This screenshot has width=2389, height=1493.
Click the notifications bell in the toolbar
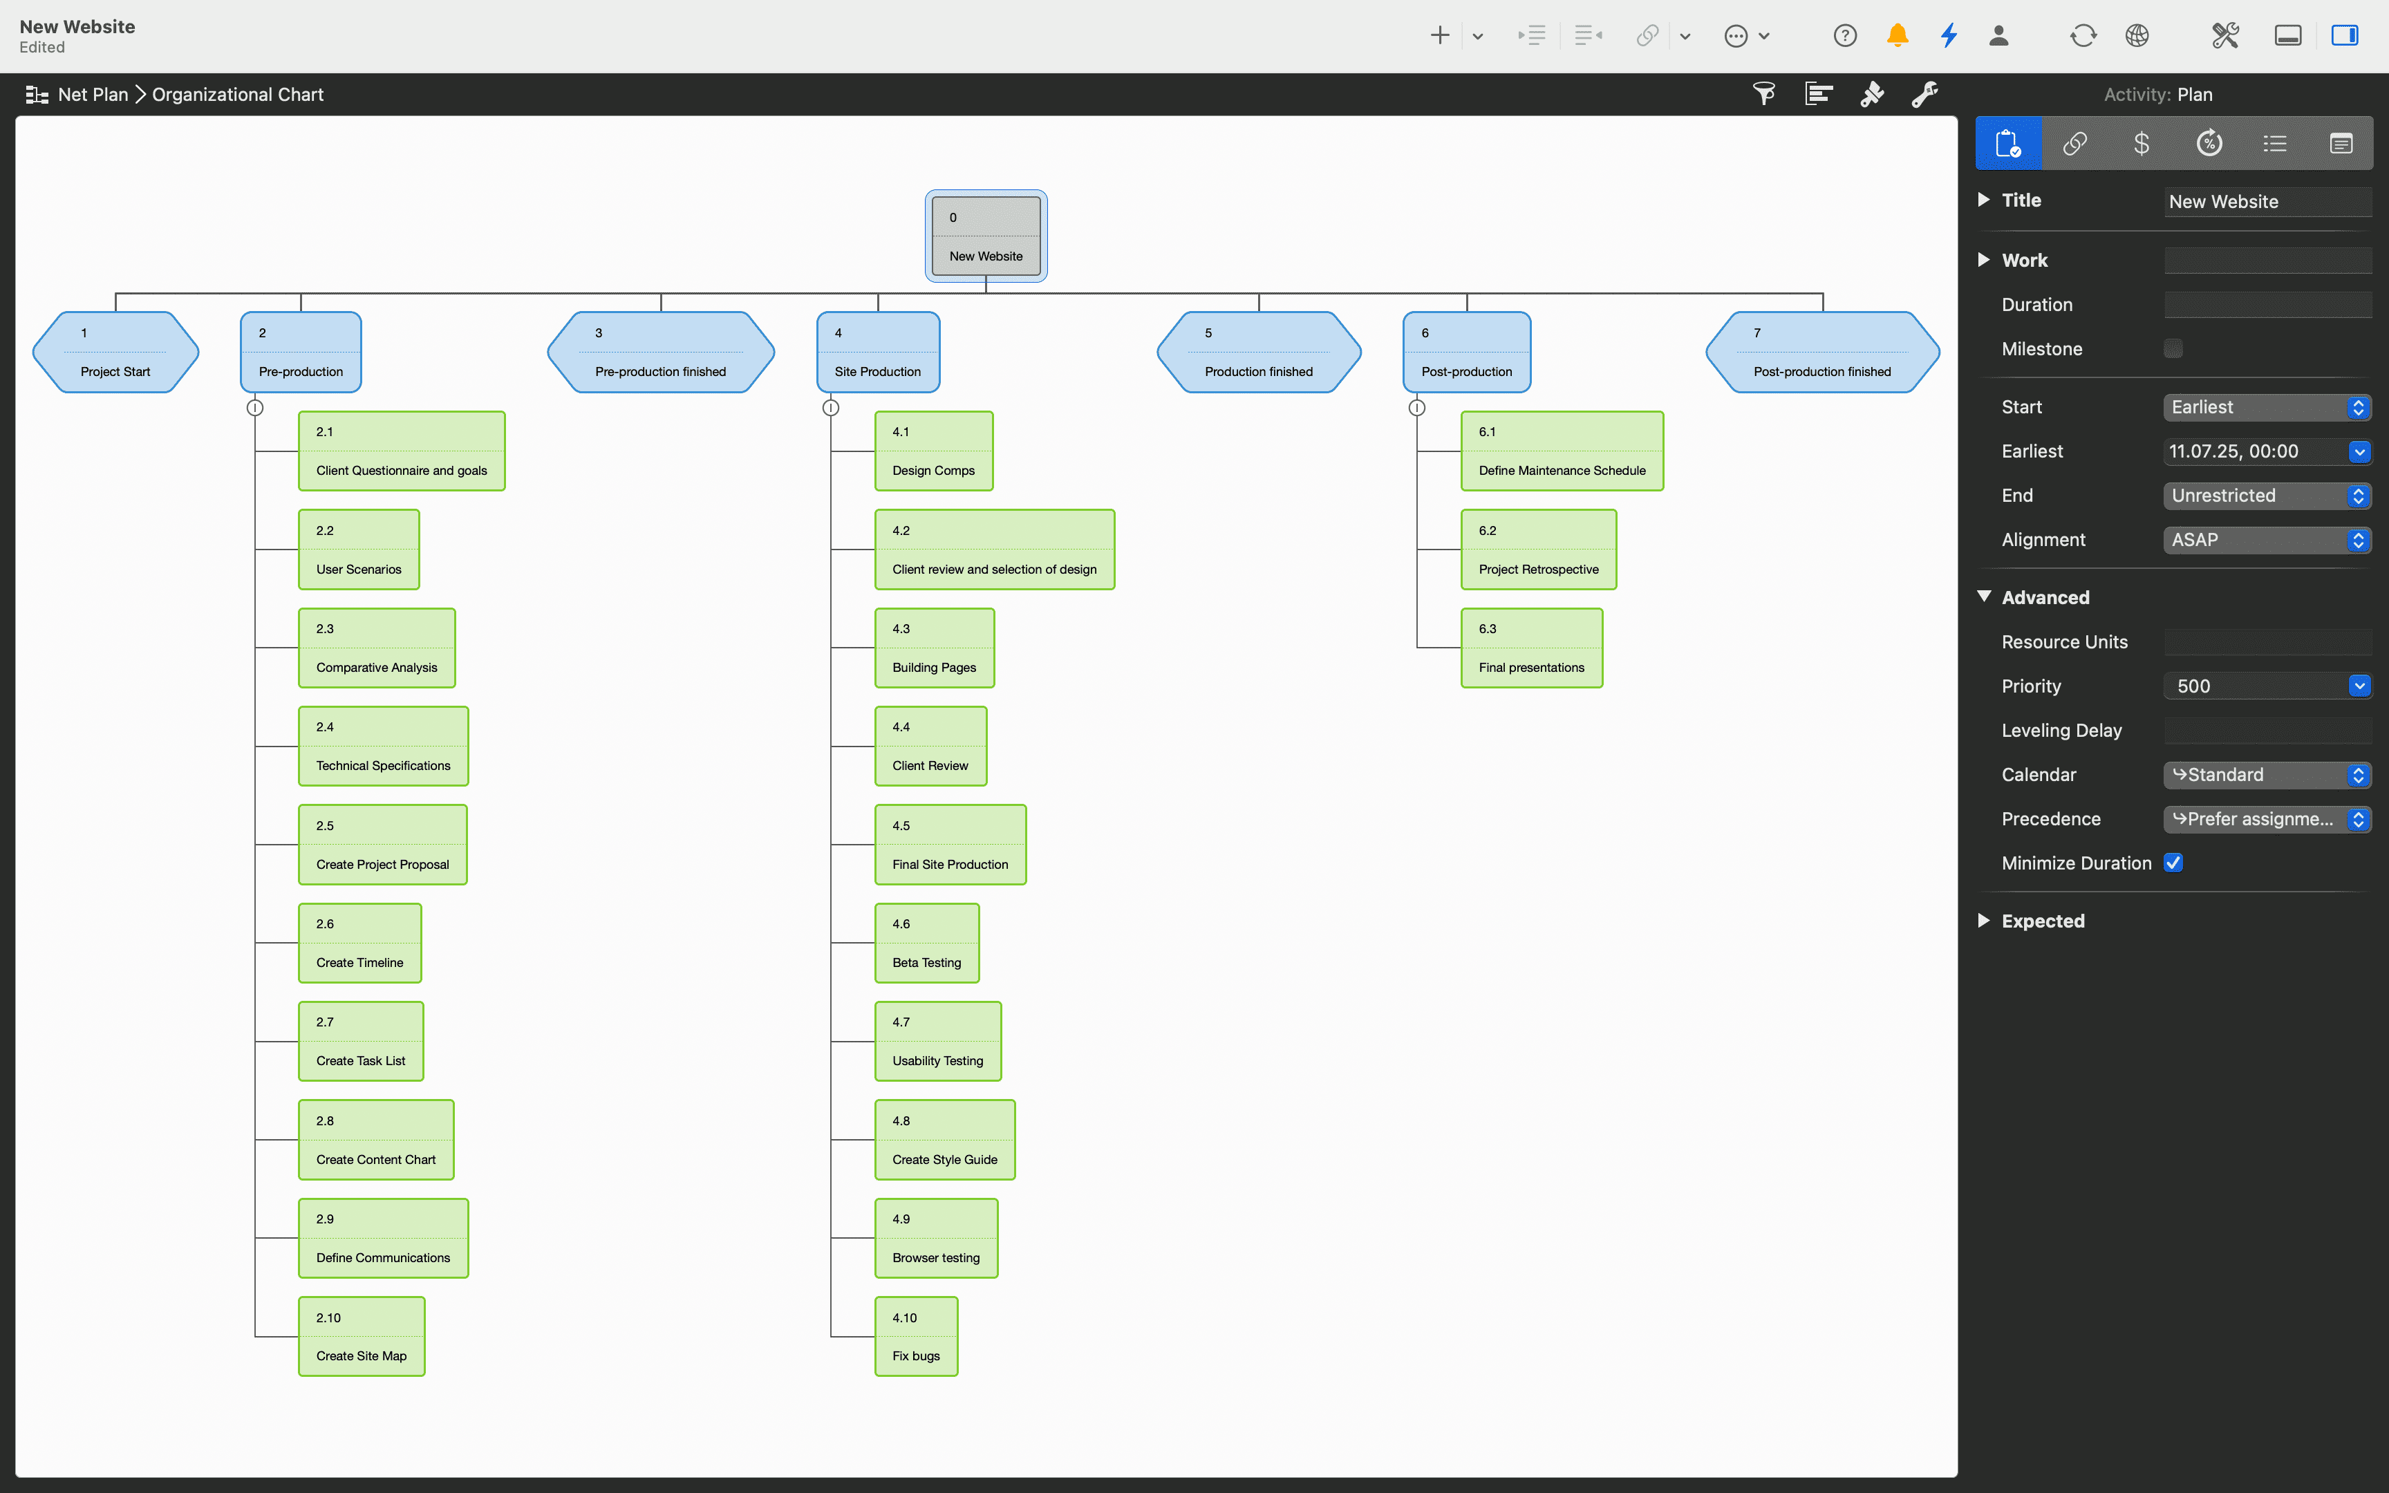click(x=1898, y=35)
